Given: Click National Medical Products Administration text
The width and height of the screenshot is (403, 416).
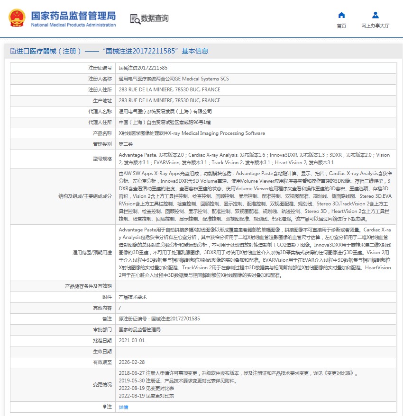Looking at the screenshot, I should [73, 25].
